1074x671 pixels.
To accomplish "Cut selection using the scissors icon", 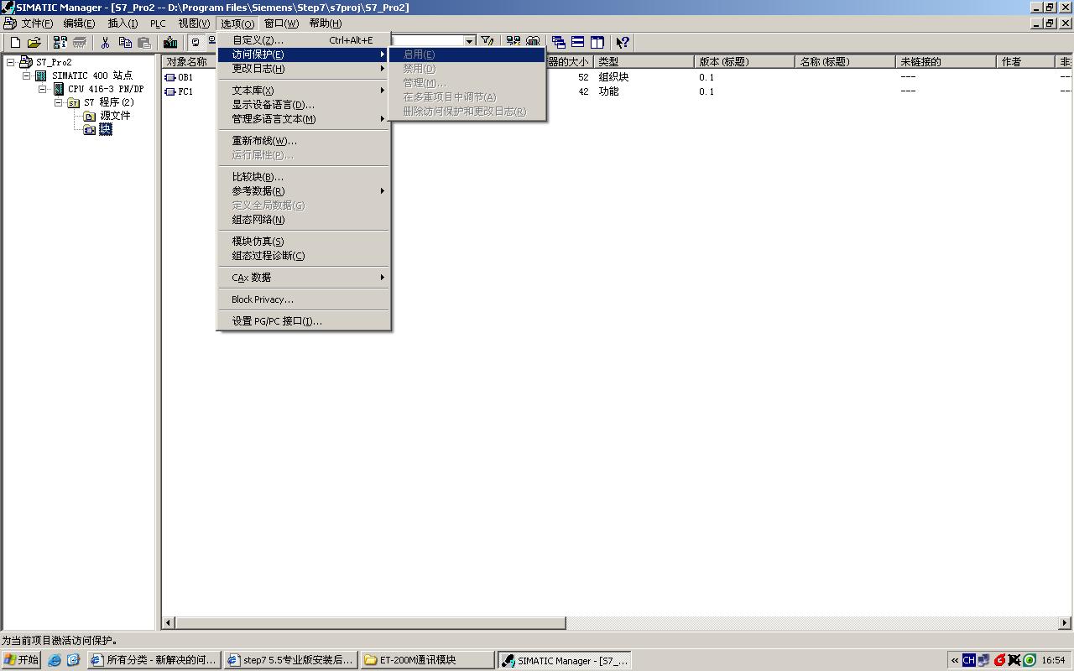I will [x=106, y=42].
